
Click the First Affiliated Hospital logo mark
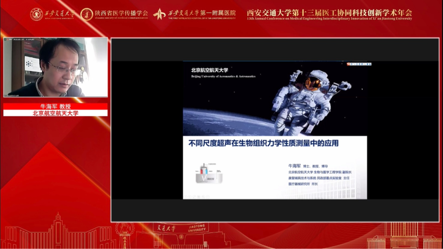pyautogui.click(x=159, y=14)
